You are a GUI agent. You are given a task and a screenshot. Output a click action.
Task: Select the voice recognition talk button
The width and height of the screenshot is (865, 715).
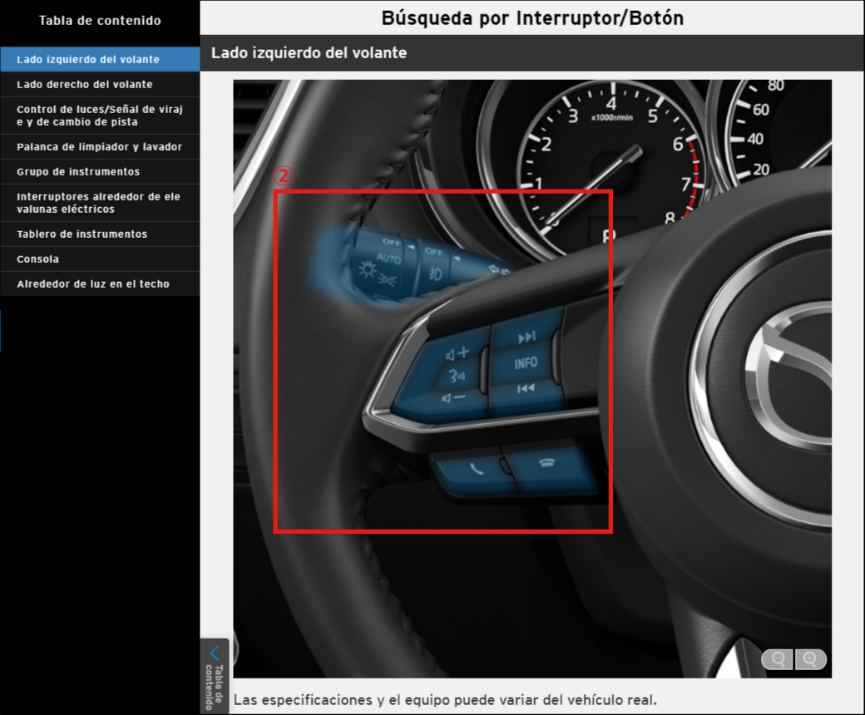point(457,375)
